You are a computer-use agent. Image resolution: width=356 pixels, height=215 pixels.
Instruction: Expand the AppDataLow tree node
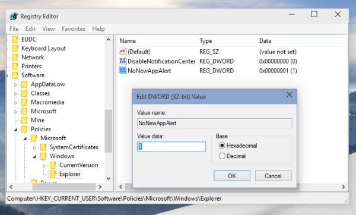click(x=15, y=85)
